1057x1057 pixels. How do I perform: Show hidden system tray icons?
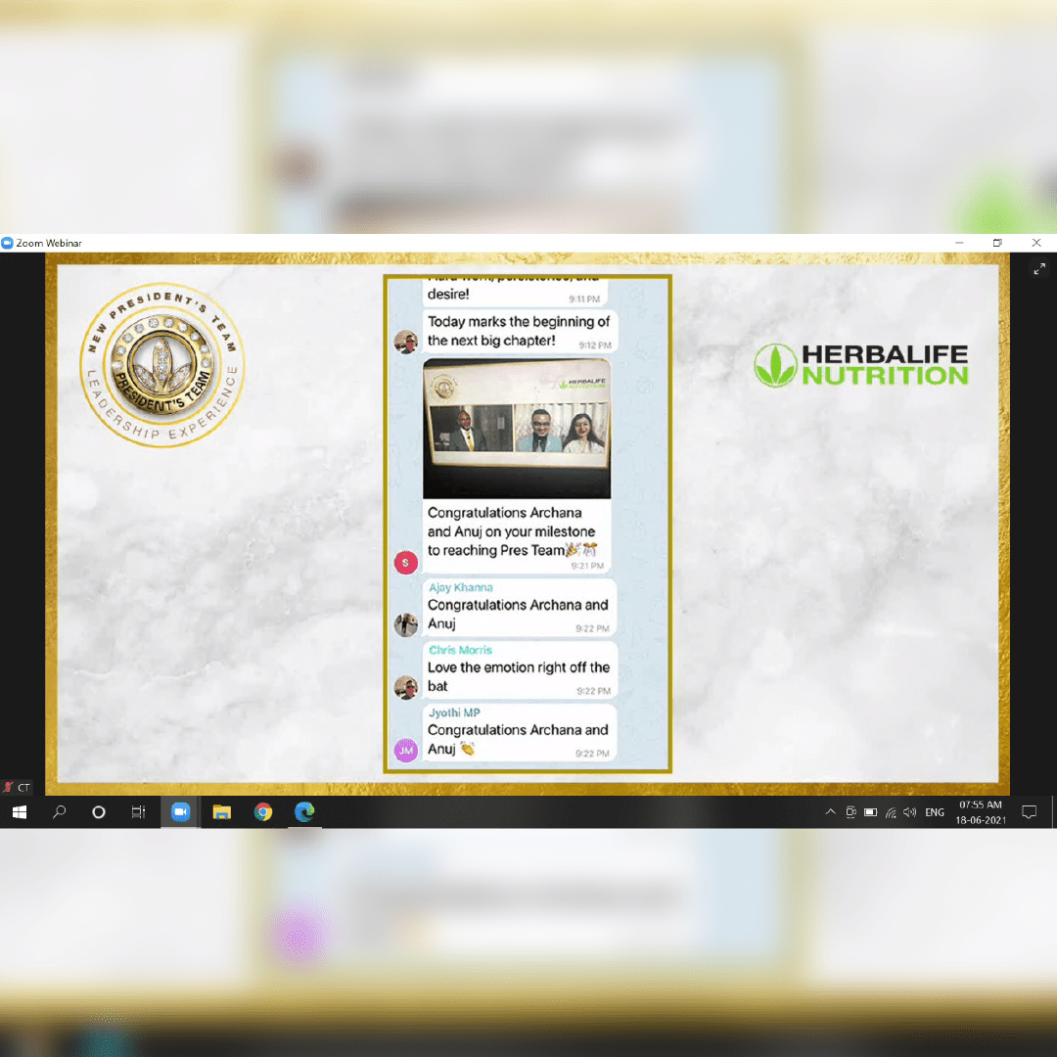[831, 812]
